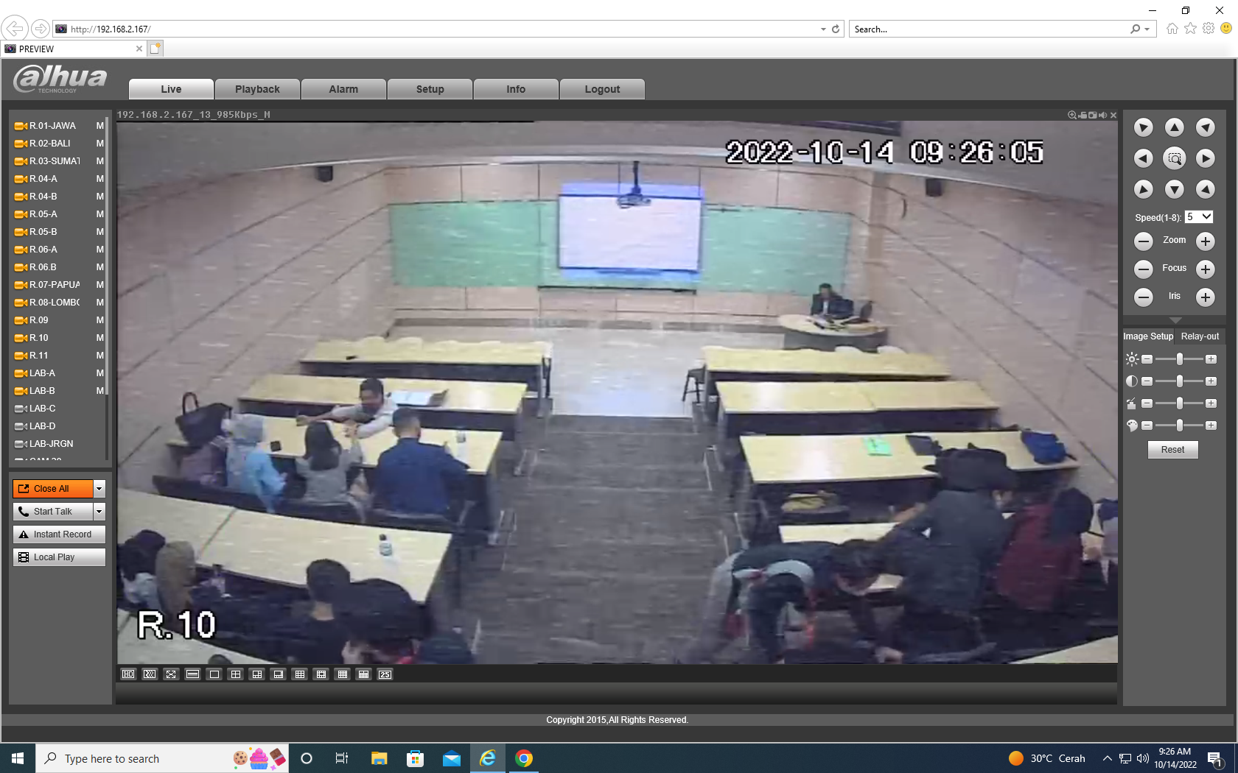The image size is (1238, 773).
Task: Adjust the contrast slider handle
Action: click(x=1180, y=381)
